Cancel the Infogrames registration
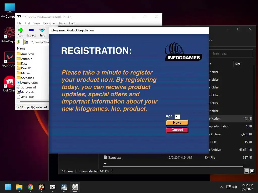 (177, 130)
